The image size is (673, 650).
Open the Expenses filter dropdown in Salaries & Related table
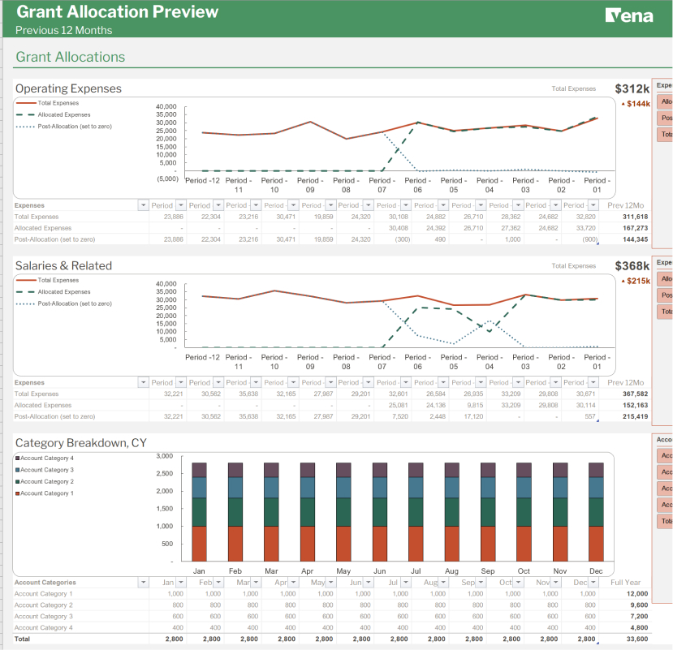143,382
